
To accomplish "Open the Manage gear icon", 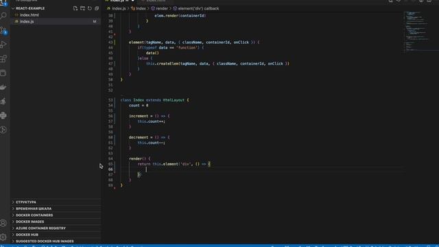I will pos(3,237).
